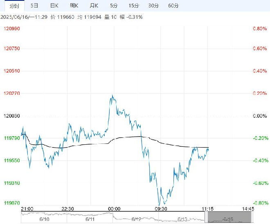The height and width of the screenshot is (224, 270).
Task: Click the 幅 -0.31% change readout
Action: pyautogui.click(x=131, y=17)
